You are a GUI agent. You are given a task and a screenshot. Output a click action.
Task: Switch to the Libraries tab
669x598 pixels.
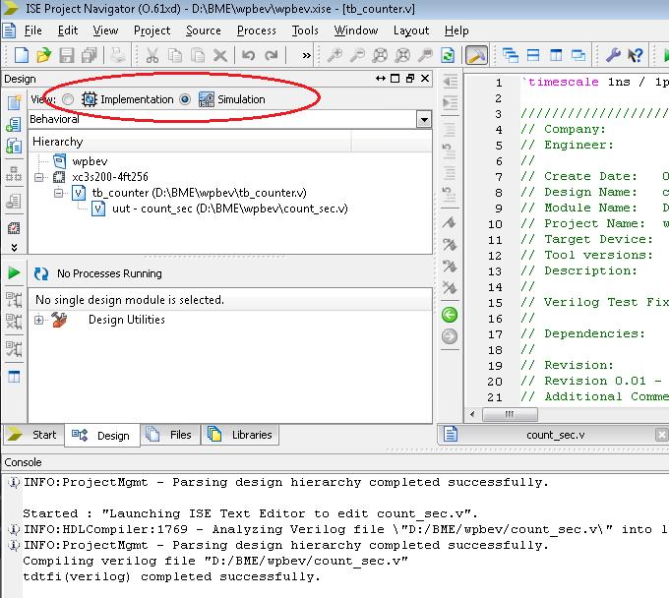click(240, 435)
